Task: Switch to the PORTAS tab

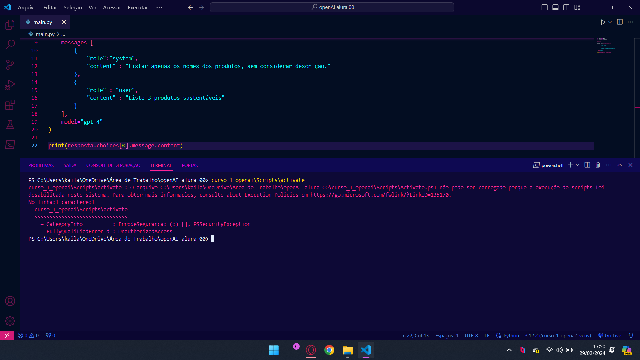Action: [190, 165]
